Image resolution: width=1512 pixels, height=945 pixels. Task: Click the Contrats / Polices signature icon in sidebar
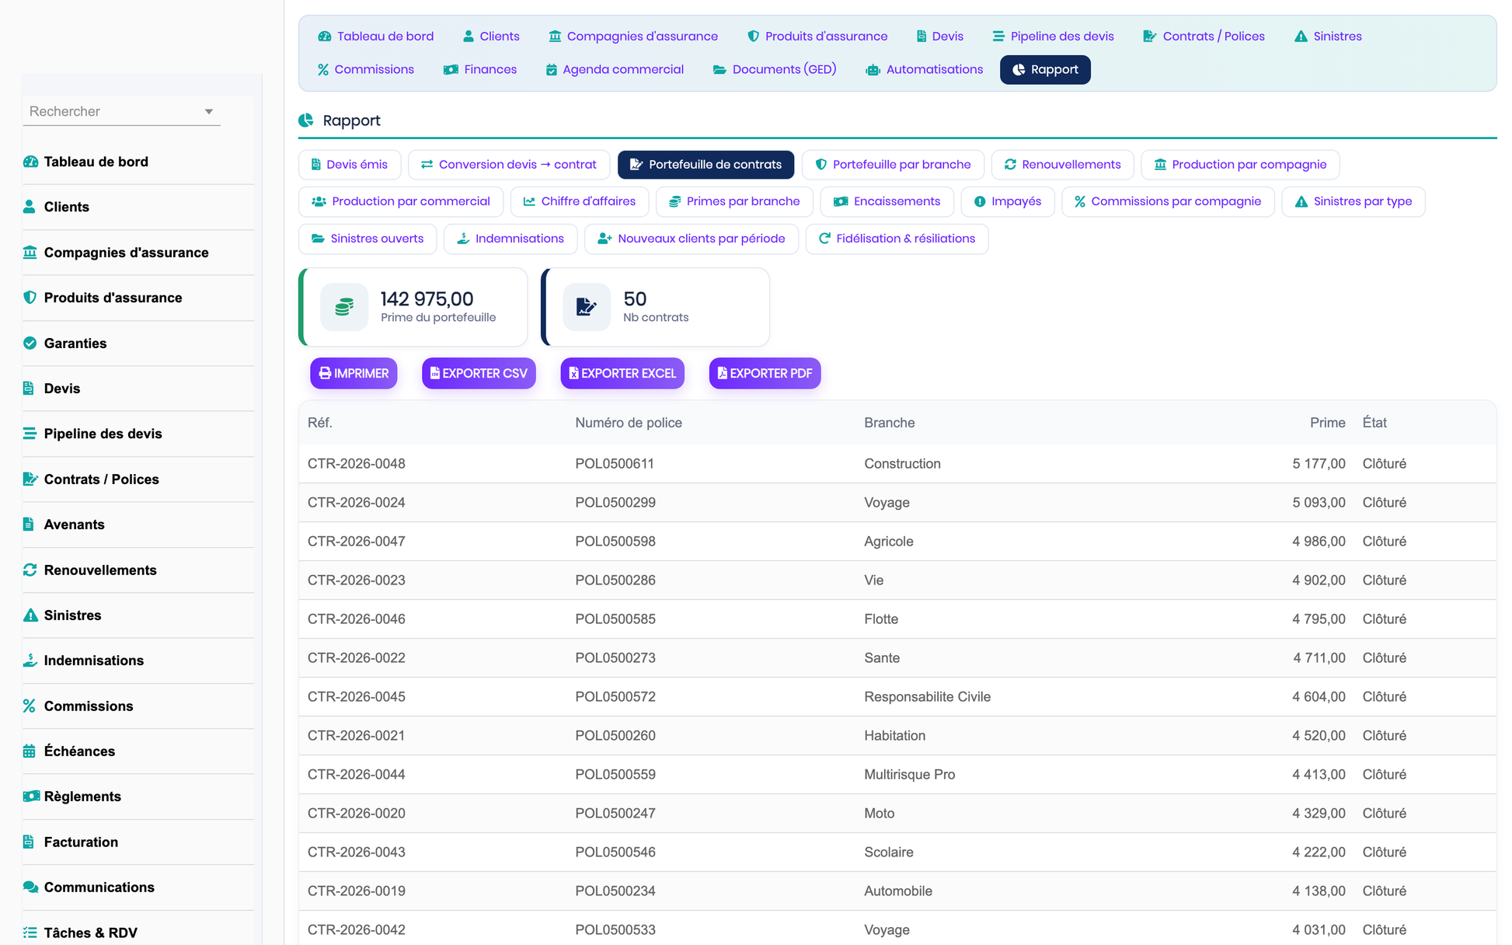pyautogui.click(x=30, y=479)
